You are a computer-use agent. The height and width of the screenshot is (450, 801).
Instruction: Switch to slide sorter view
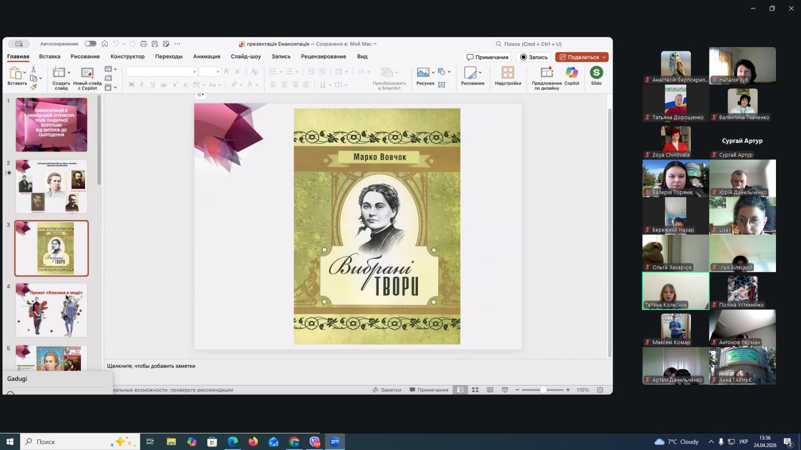click(x=475, y=390)
